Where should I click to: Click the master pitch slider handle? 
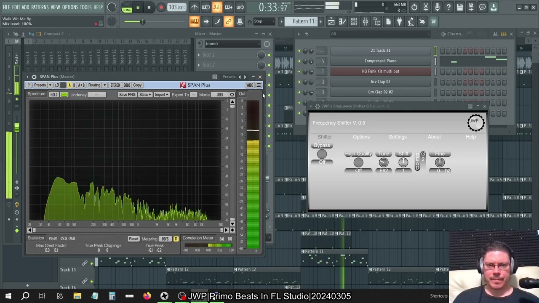(142, 22)
